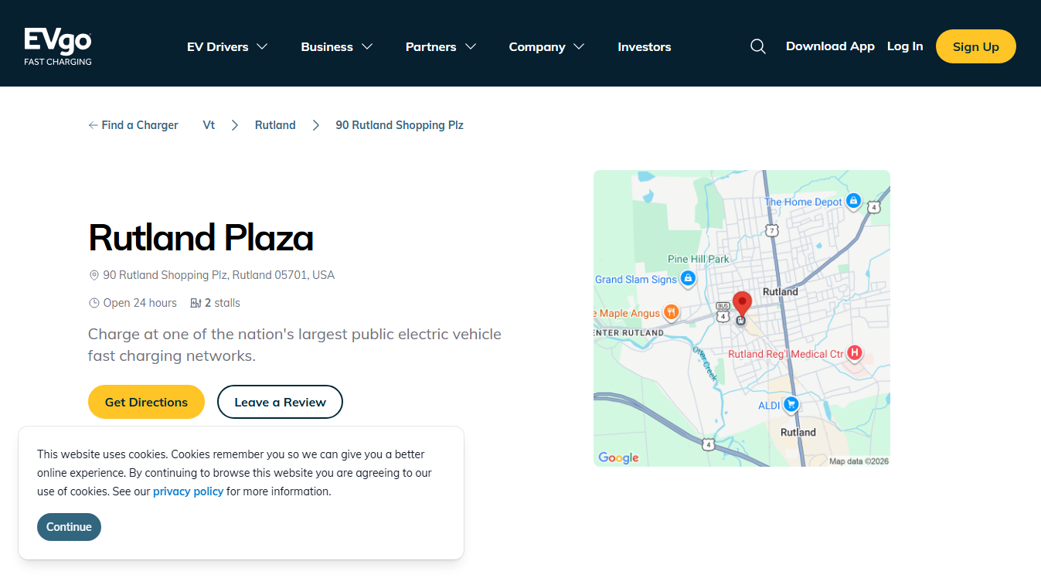The width and height of the screenshot is (1041, 578).
Task: Click the address 90 Rutland Shopping Plz text
Action: (219, 275)
